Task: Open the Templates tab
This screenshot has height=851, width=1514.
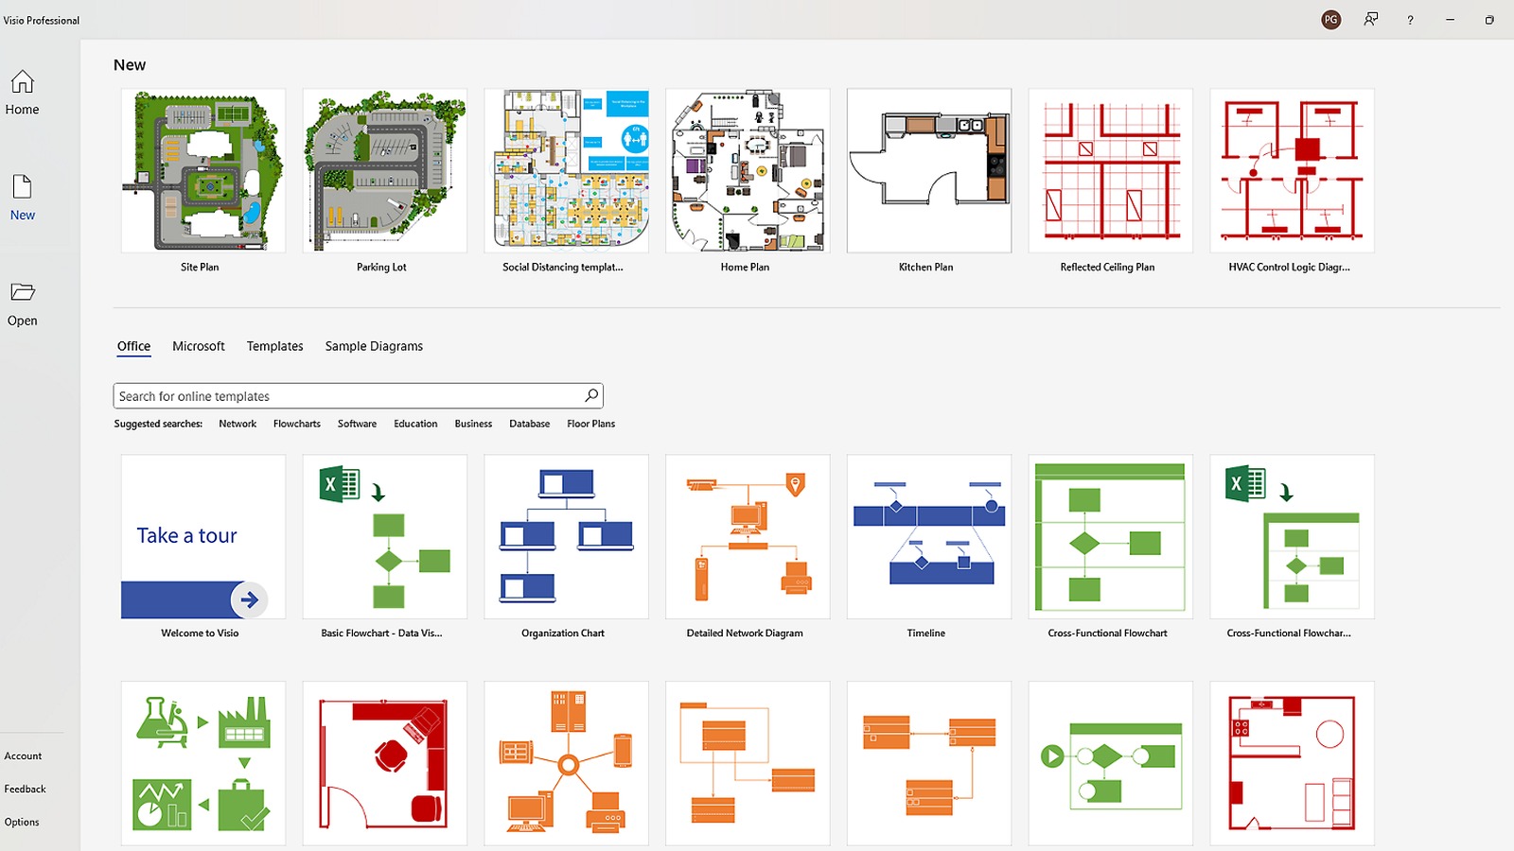Action: tap(274, 346)
